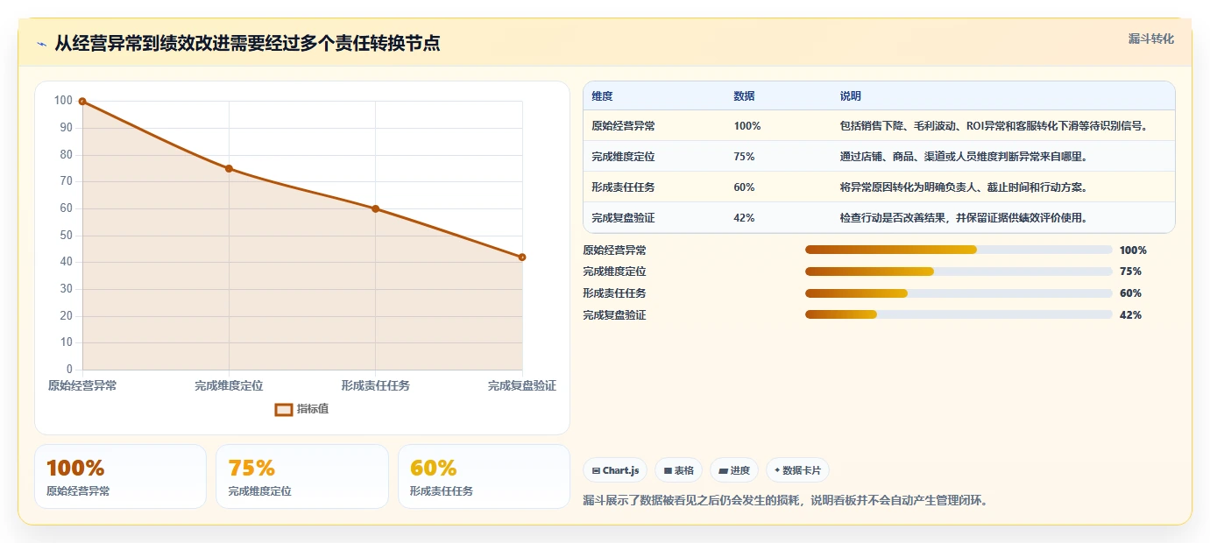This screenshot has width=1210, height=543.
Task: Click the 维度 column header
Action: click(602, 95)
